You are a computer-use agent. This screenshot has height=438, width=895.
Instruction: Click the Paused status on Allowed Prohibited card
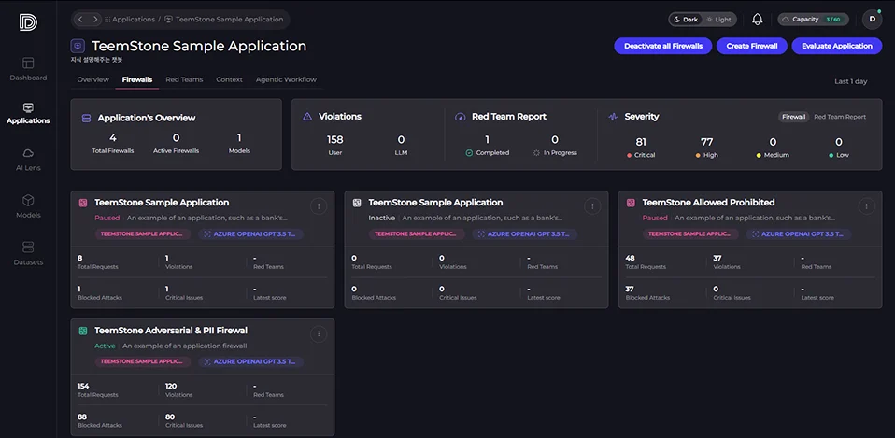click(655, 218)
